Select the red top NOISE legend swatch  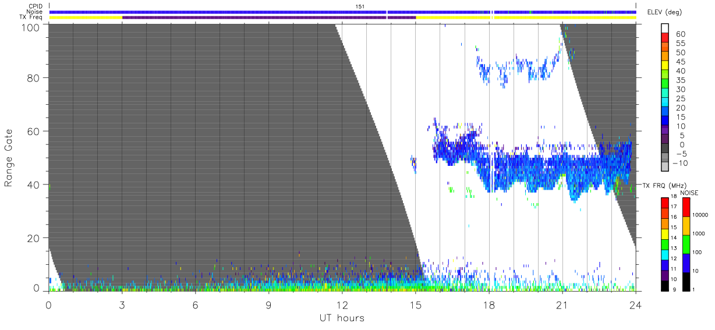pyautogui.click(x=685, y=207)
